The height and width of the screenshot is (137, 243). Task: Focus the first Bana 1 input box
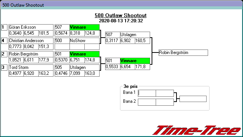tap(147, 93)
